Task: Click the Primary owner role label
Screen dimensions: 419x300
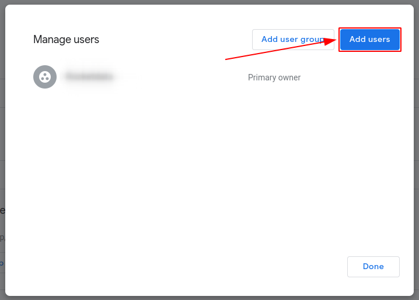Action: [274, 77]
